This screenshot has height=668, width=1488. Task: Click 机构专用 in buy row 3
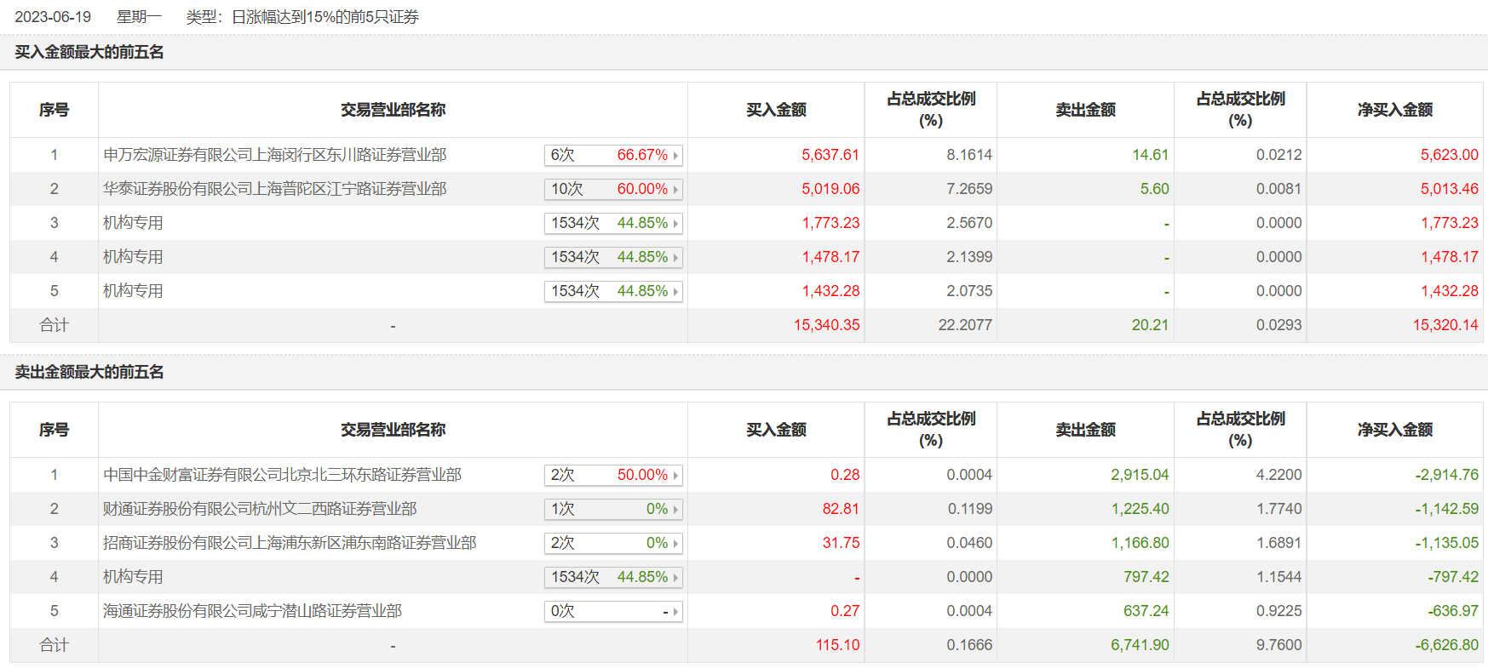pyautogui.click(x=133, y=223)
